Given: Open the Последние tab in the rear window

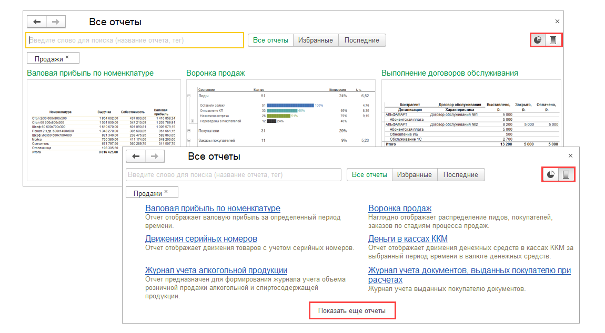Looking at the screenshot, I should click(x=362, y=40).
